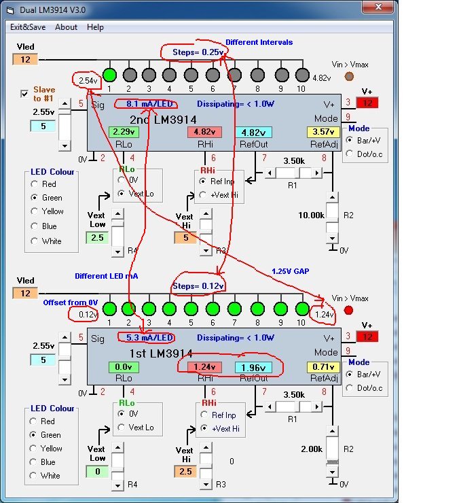
Task: Select Blue LED colour for 2nd LM3914
Action: (x=34, y=226)
